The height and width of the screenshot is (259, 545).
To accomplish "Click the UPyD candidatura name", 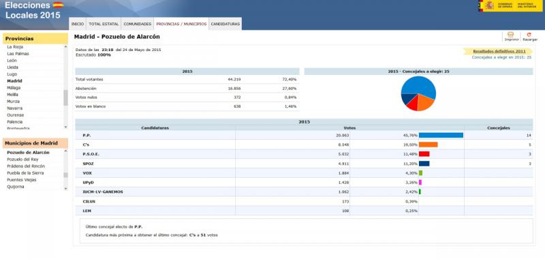I will 88,182.
